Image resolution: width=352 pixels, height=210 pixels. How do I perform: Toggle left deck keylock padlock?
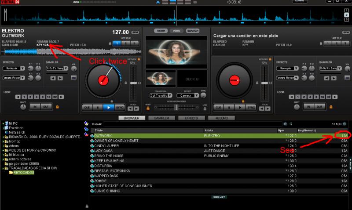[x=139, y=59]
